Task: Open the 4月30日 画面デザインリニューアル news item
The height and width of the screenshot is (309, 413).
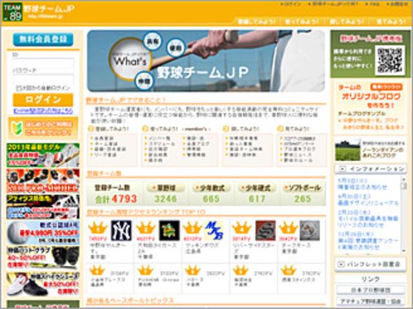Action: 368,200
